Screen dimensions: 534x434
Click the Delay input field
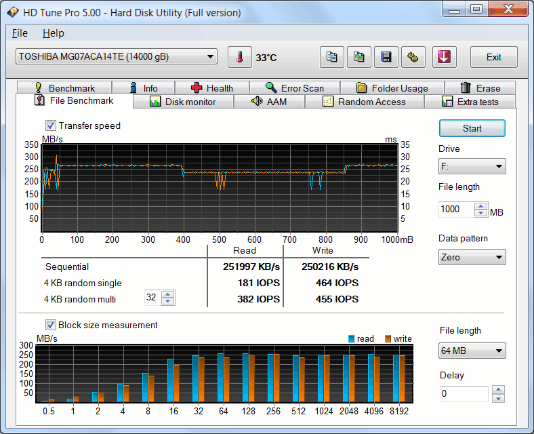[x=463, y=393]
